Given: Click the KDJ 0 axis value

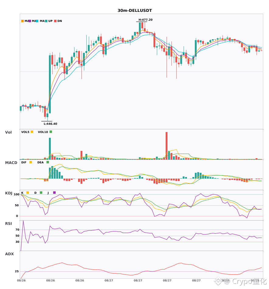Looking at the screenshot, I should (17, 216).
